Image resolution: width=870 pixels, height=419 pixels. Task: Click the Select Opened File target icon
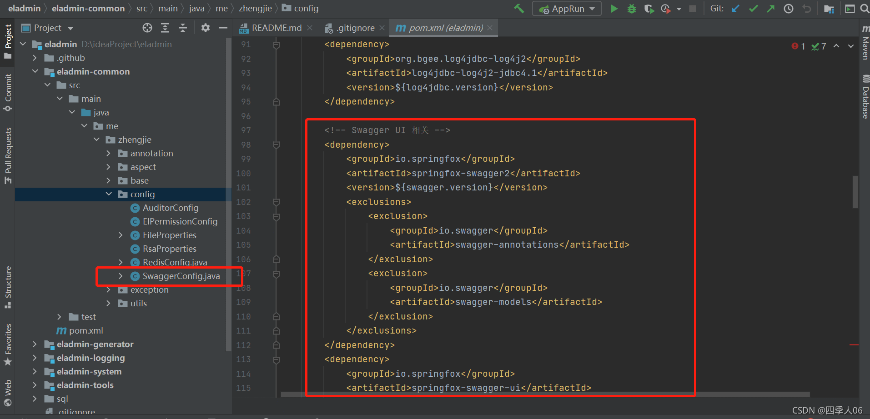[x=147, y=28]
